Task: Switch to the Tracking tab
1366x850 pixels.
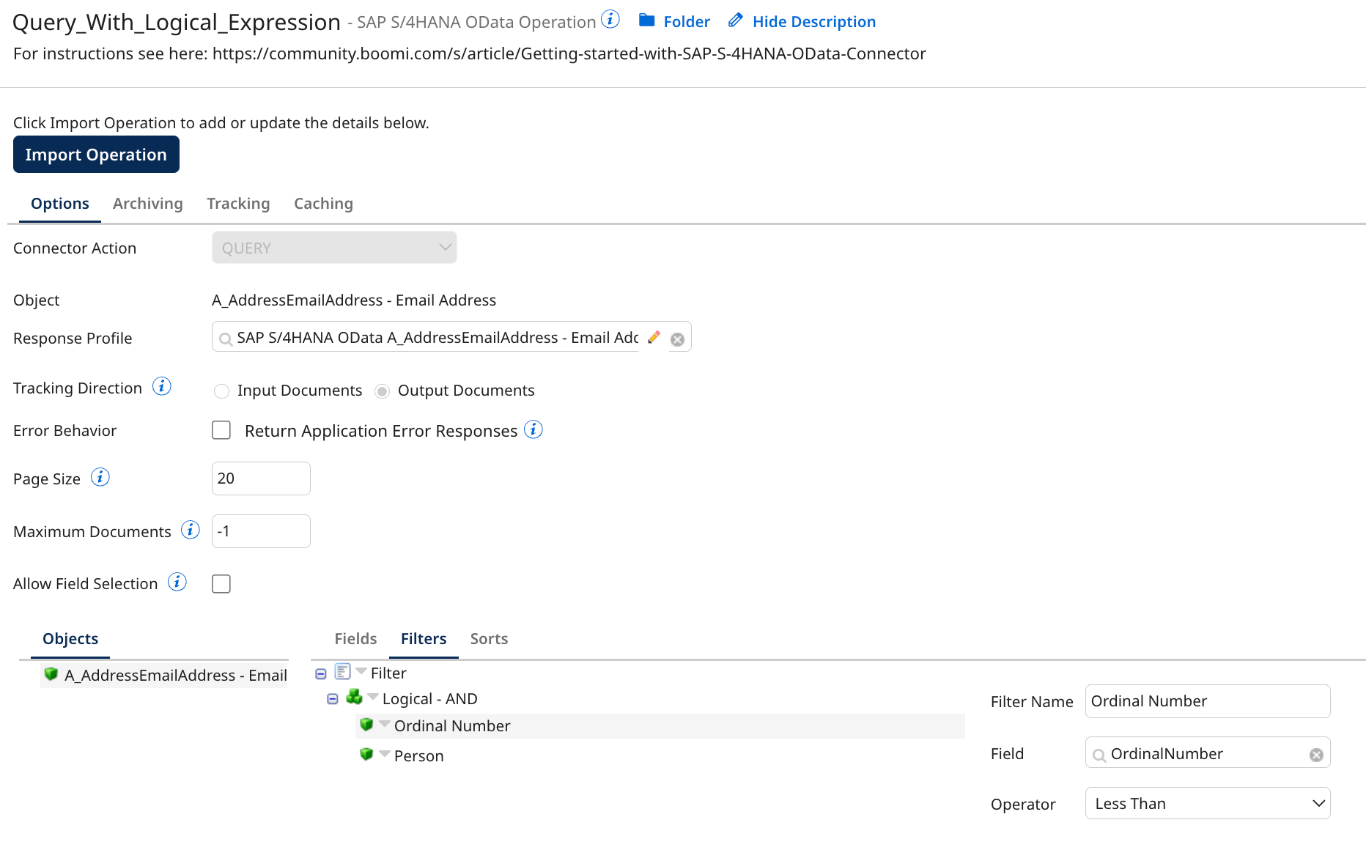Action: [x=238, y=203]
